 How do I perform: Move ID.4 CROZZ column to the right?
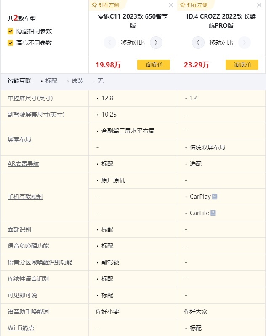245,43
